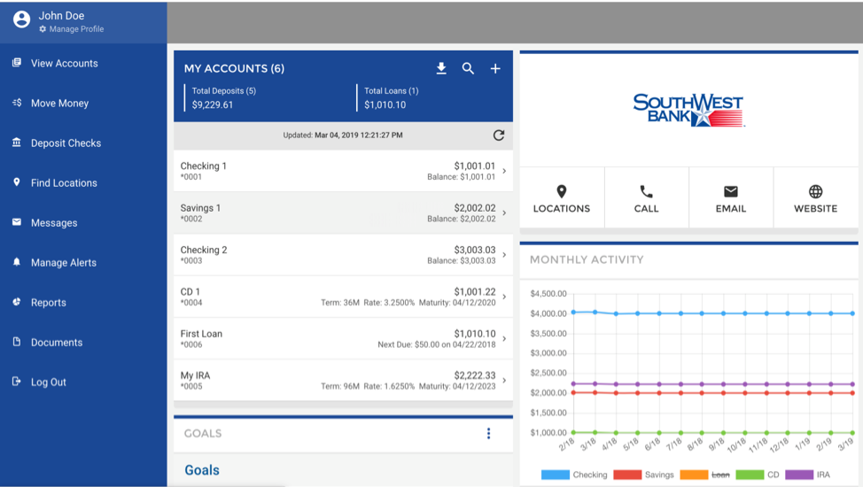The width and height of the screenshot is (863, 487).
Task: Expand CD 1 account details chevron
Action: coord(504,297)
